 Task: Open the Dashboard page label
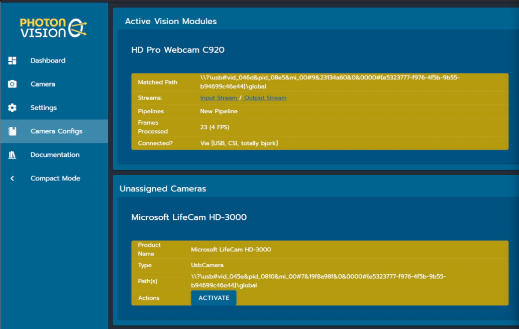[x=48, y=60]
